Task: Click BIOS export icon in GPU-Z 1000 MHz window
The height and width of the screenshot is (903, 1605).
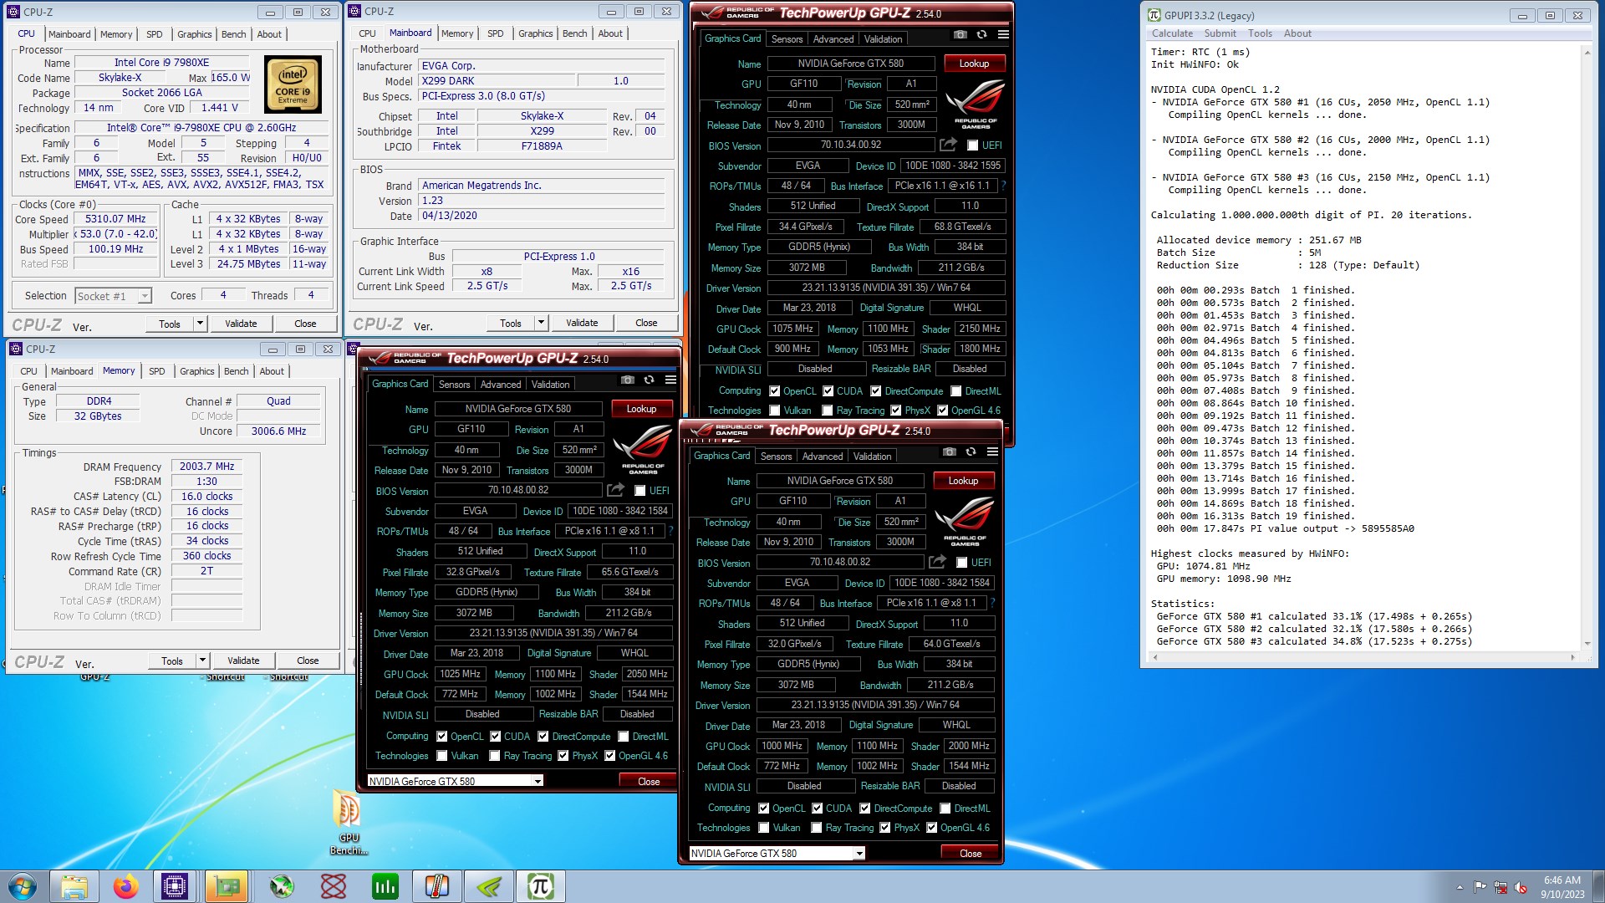Action: click(x=937, y=562)
